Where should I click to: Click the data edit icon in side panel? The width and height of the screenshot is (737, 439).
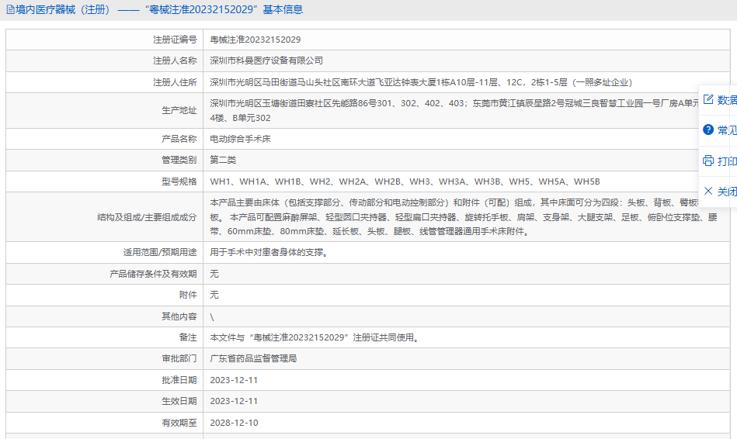point(707,99)
